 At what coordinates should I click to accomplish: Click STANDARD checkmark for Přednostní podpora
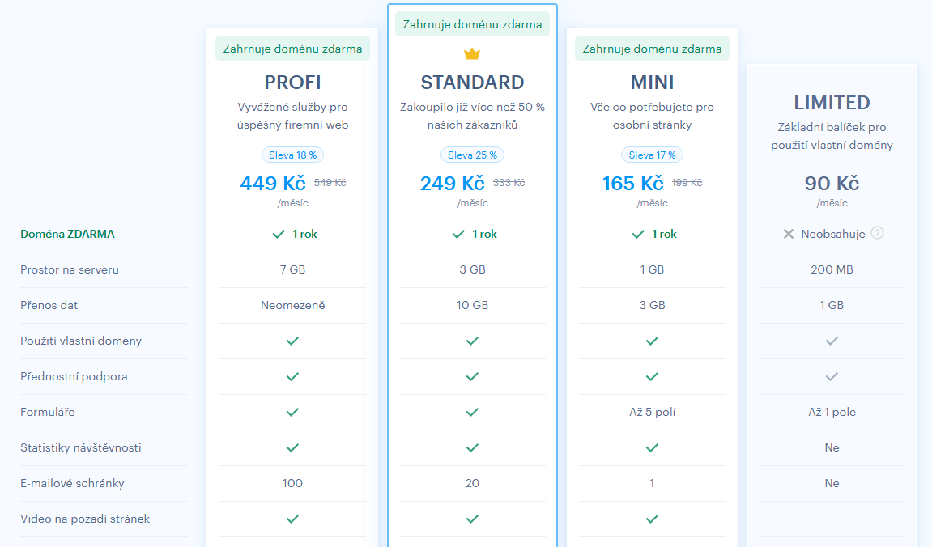click(x=472, y=376)
